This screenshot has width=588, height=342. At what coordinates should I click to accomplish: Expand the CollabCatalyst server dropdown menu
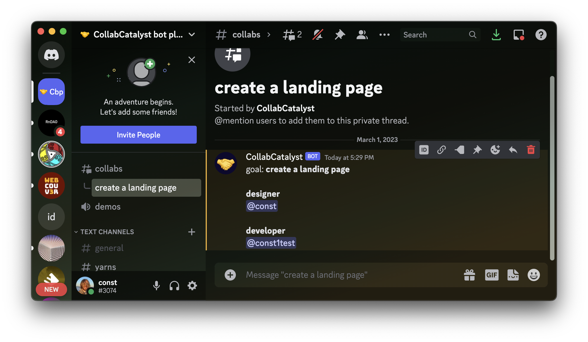coord(192,35)
